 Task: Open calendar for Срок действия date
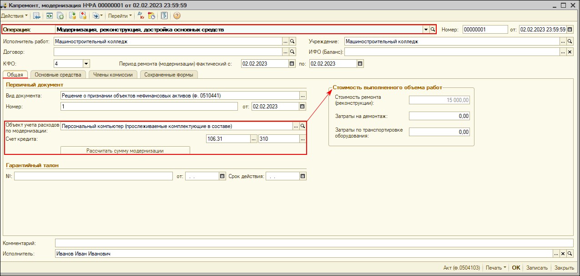point(303,176)
